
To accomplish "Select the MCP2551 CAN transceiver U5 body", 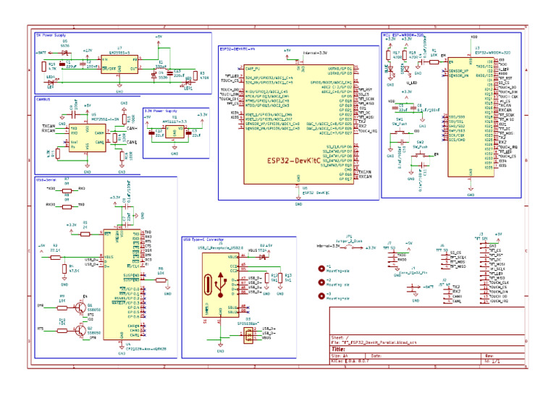I will 87,138.
